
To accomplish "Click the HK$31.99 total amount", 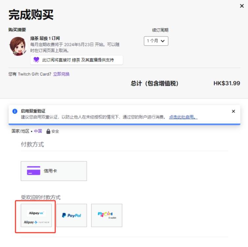I will 227,83.
